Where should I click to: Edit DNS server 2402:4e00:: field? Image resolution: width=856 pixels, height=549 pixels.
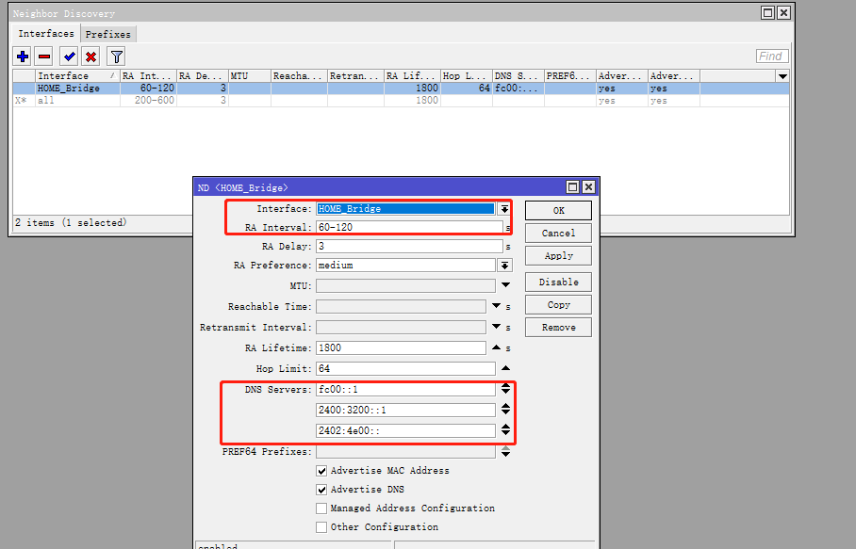[x=405, y=430]
